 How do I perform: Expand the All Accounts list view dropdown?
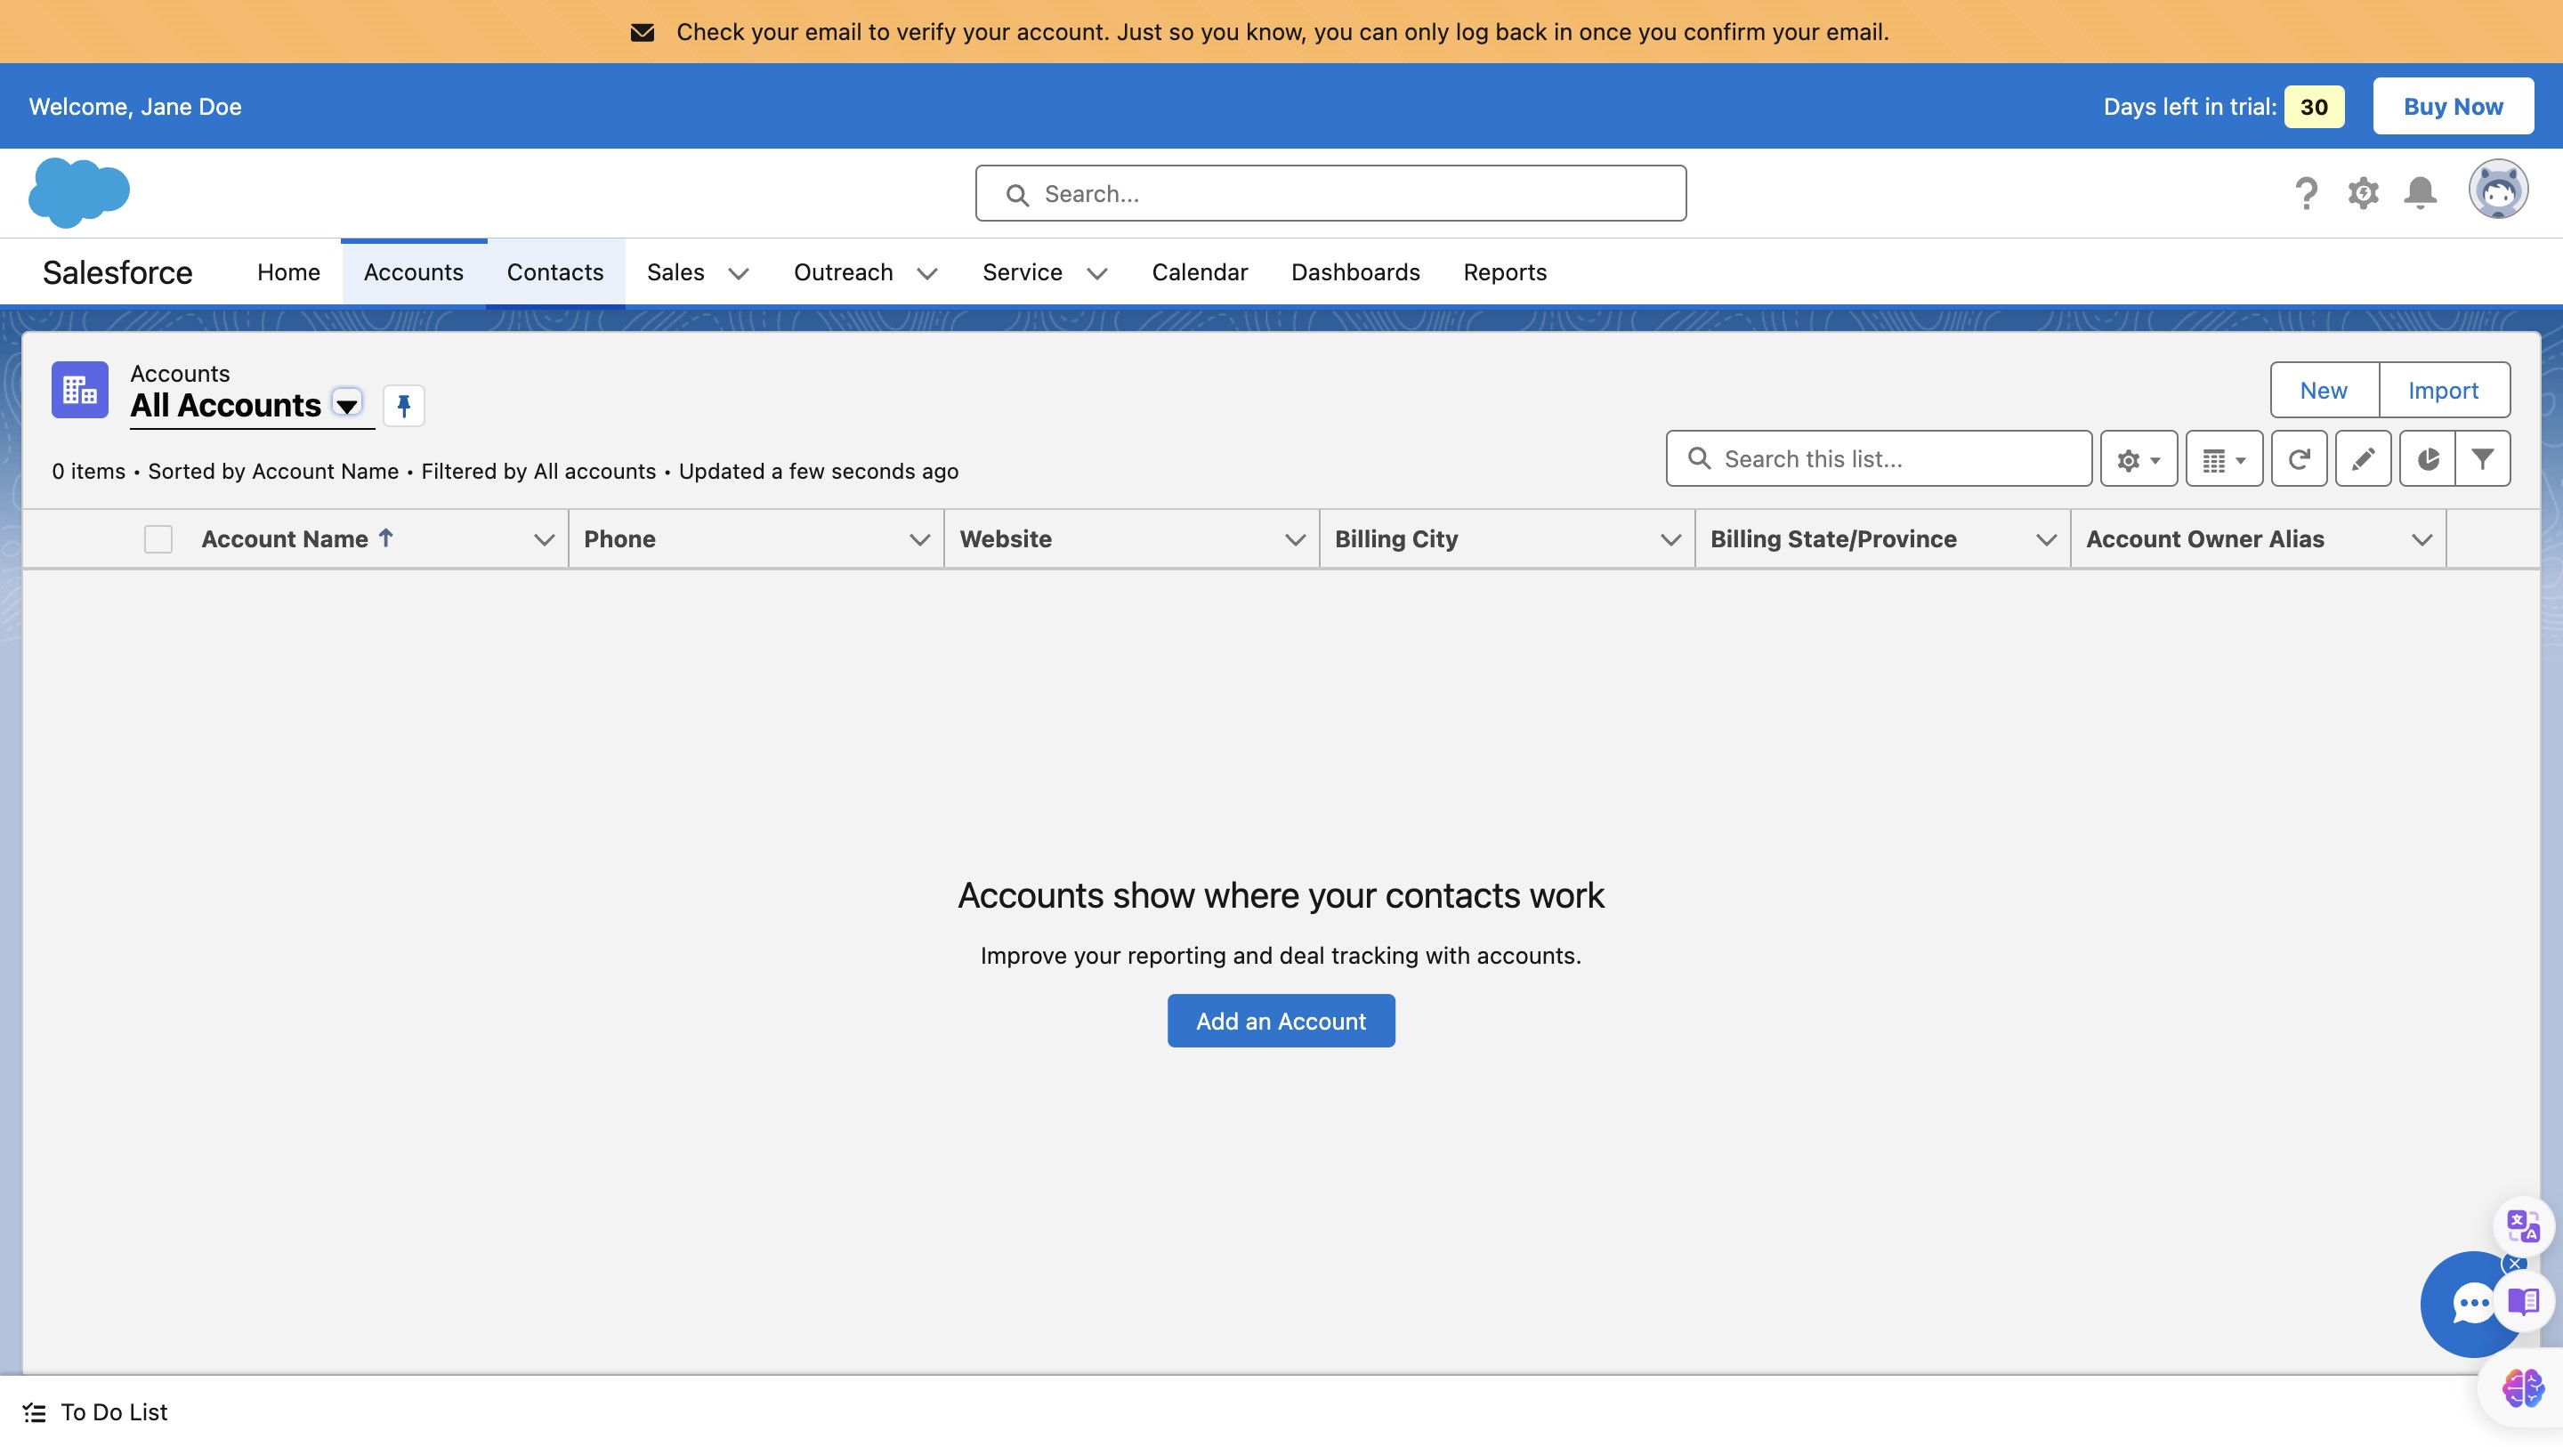click(x=347, y=405)
